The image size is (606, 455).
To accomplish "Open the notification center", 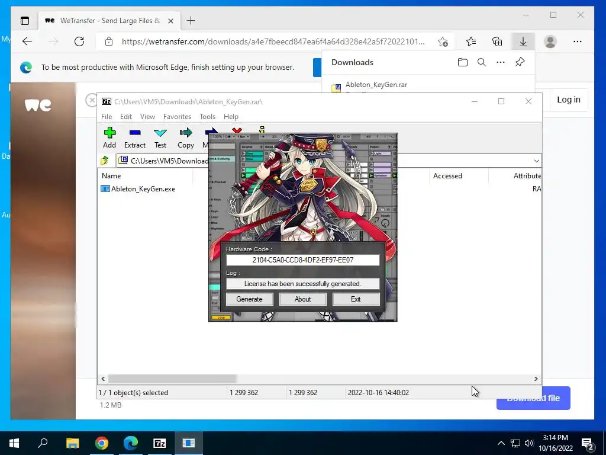I will pyautogui.click(x=588, y=443).
